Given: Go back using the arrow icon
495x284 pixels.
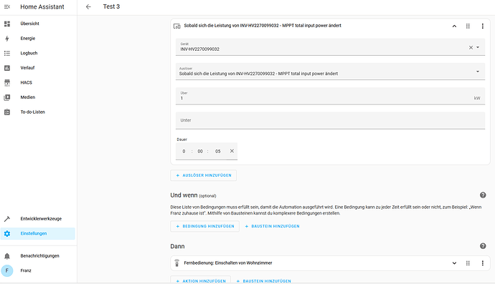Looking at the screenshot, I should [88, 6].
